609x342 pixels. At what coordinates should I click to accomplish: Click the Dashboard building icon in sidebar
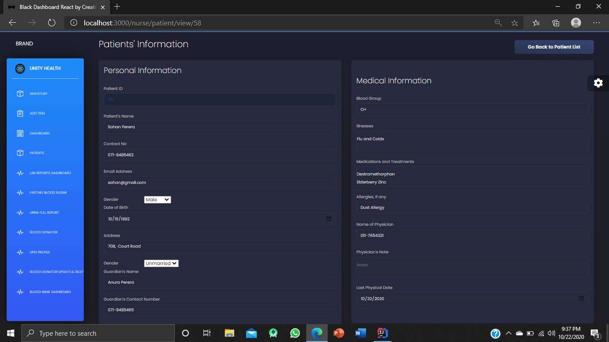20,133
